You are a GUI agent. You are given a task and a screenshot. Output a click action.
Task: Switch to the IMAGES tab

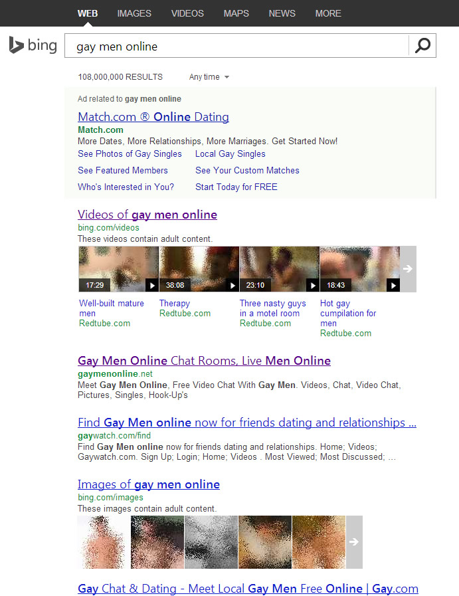click(134, 13)
